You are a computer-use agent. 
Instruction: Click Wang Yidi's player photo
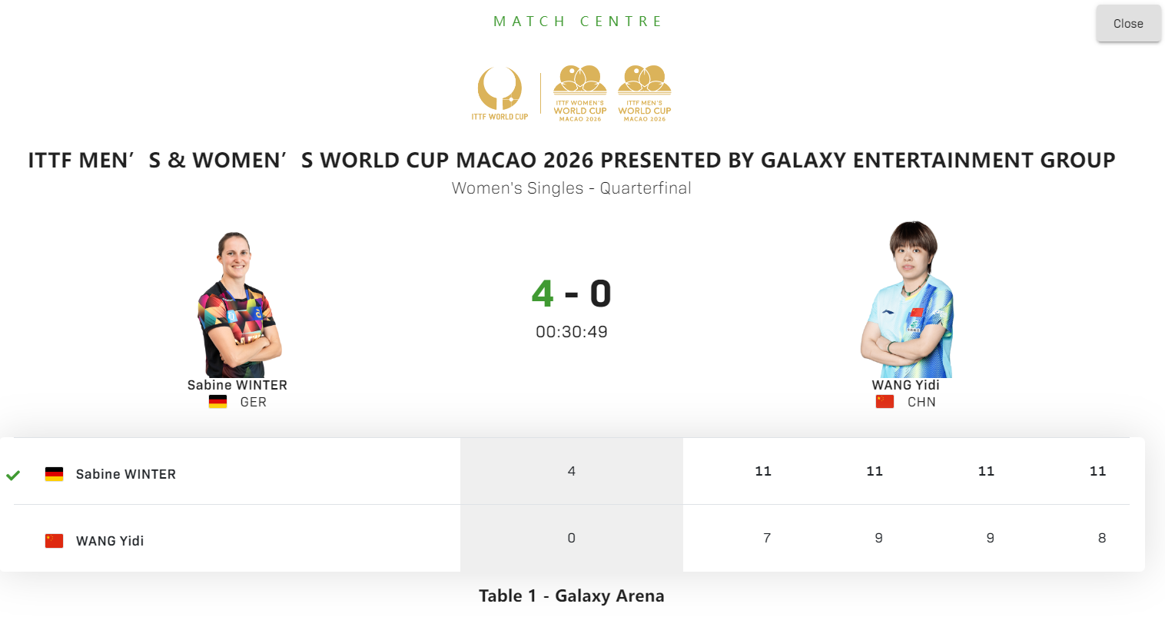point(908,300)
